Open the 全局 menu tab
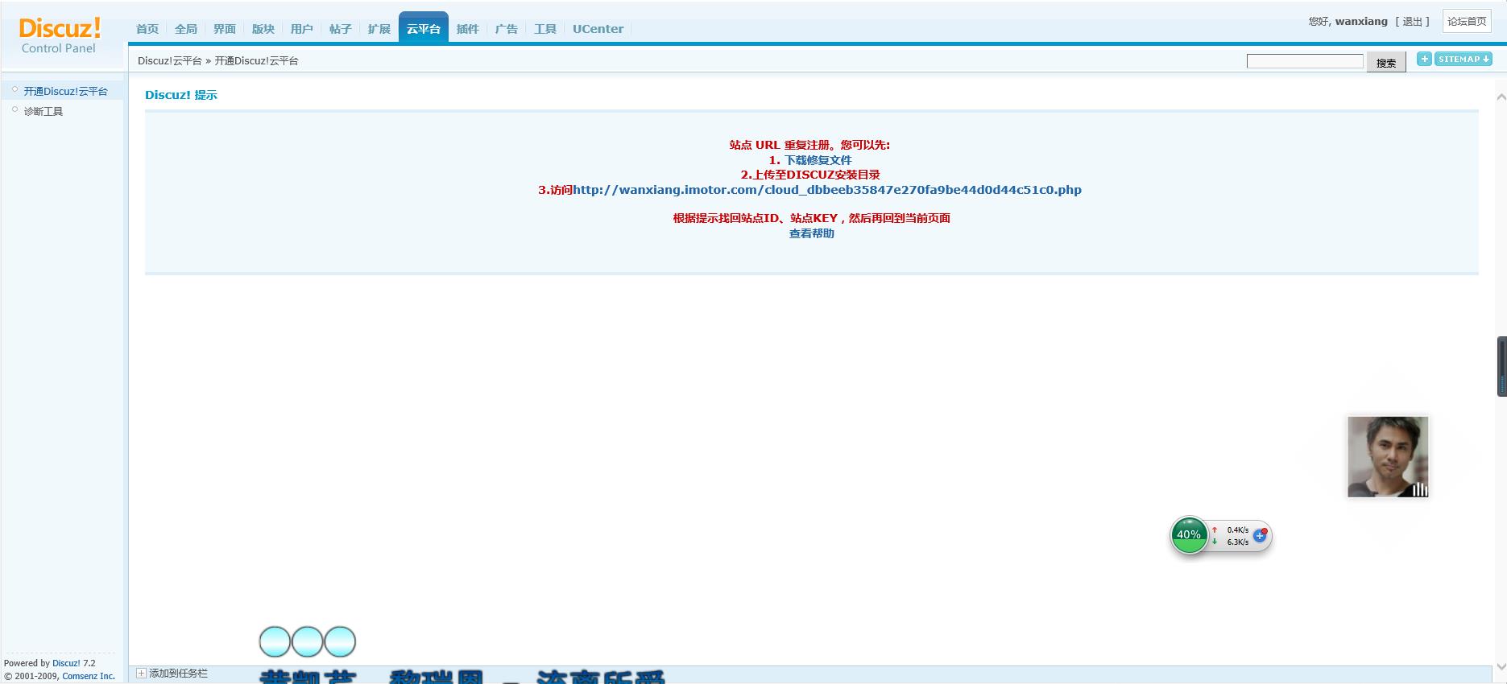Screen dimensions: 1507x684 click(186, 29)
